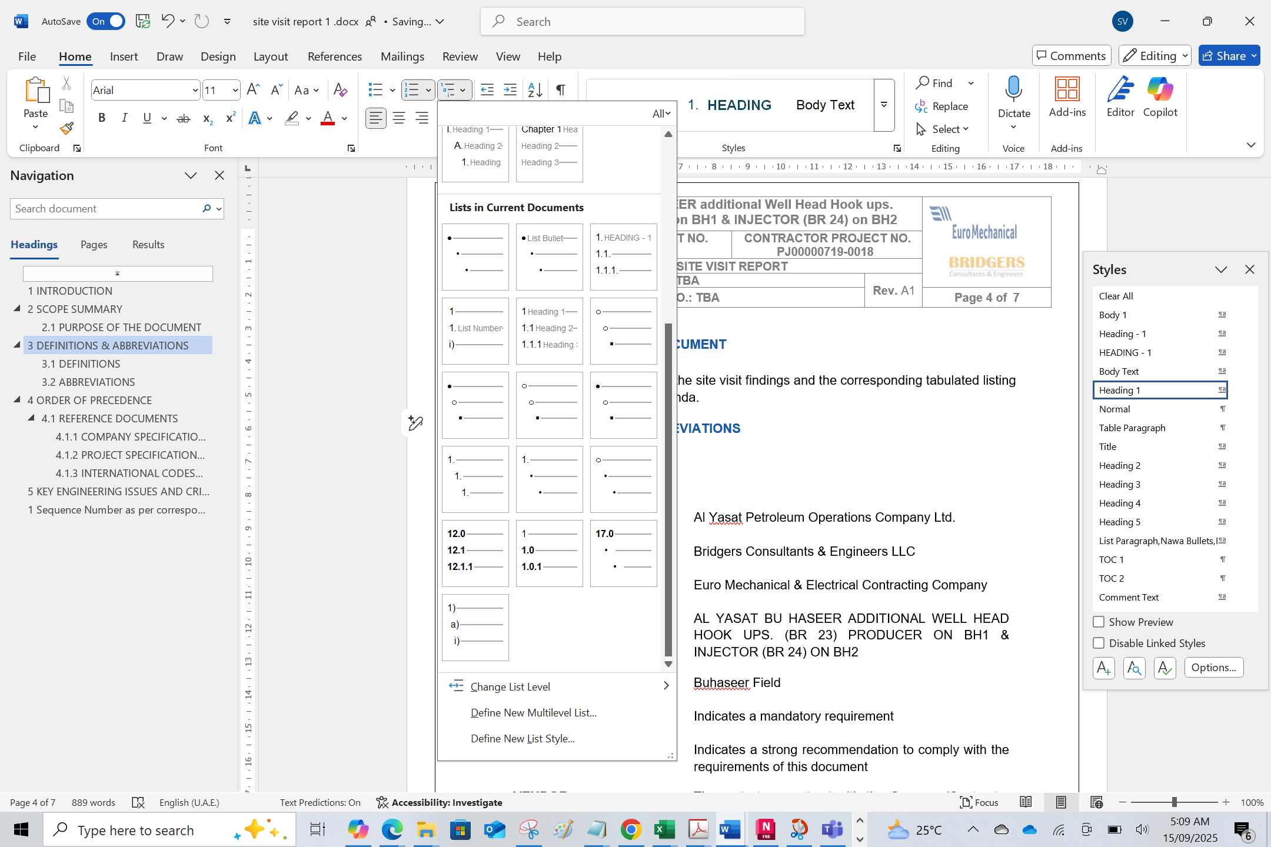Click Define New Multilevel List
Viewport: 1271px width, 847px height.
pos(533,712)
